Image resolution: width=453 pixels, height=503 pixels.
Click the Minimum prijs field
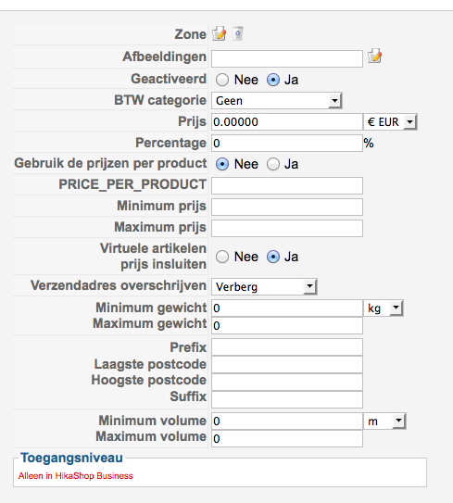point(287,207)
